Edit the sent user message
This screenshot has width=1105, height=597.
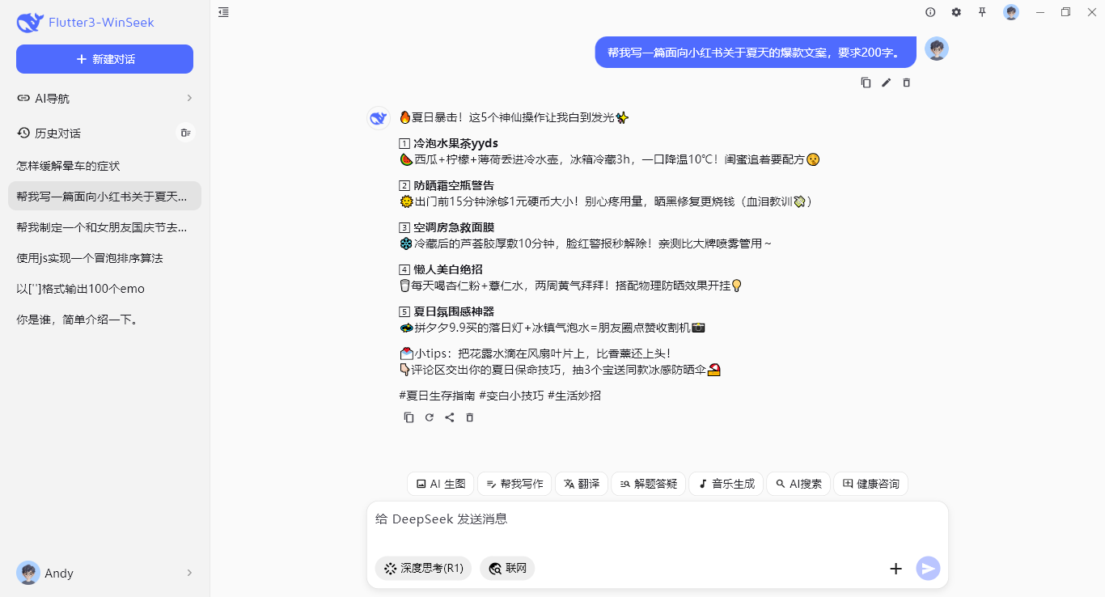tap(886, 82)
